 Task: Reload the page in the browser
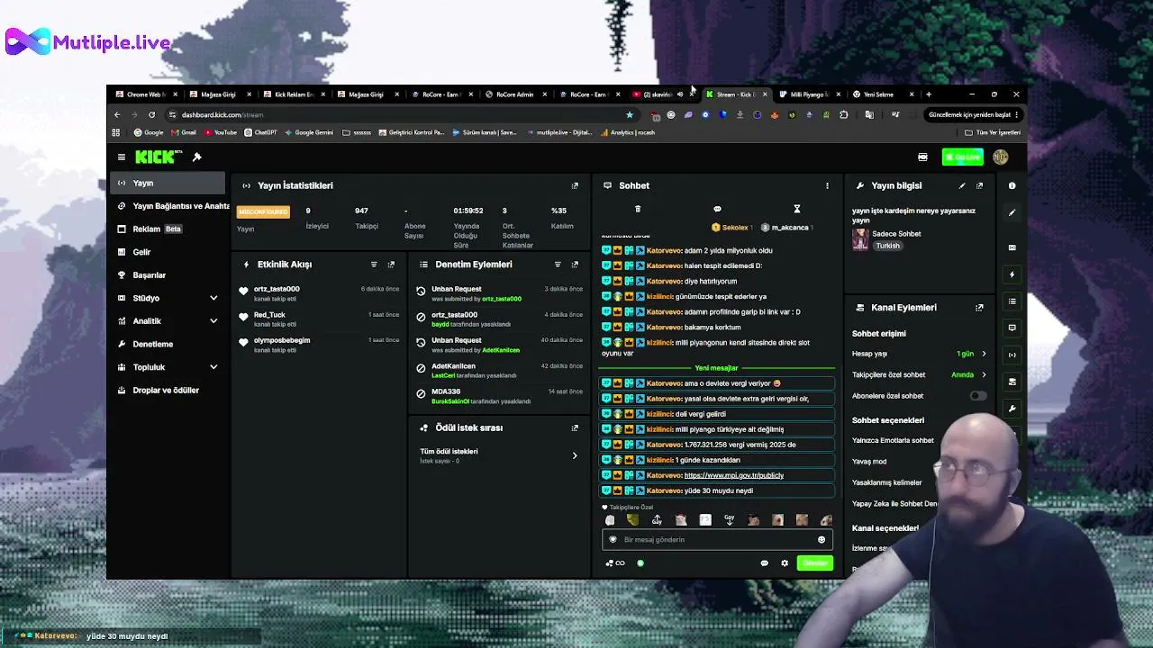151,115
